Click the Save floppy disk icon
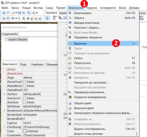 click(x=20, y=13)
